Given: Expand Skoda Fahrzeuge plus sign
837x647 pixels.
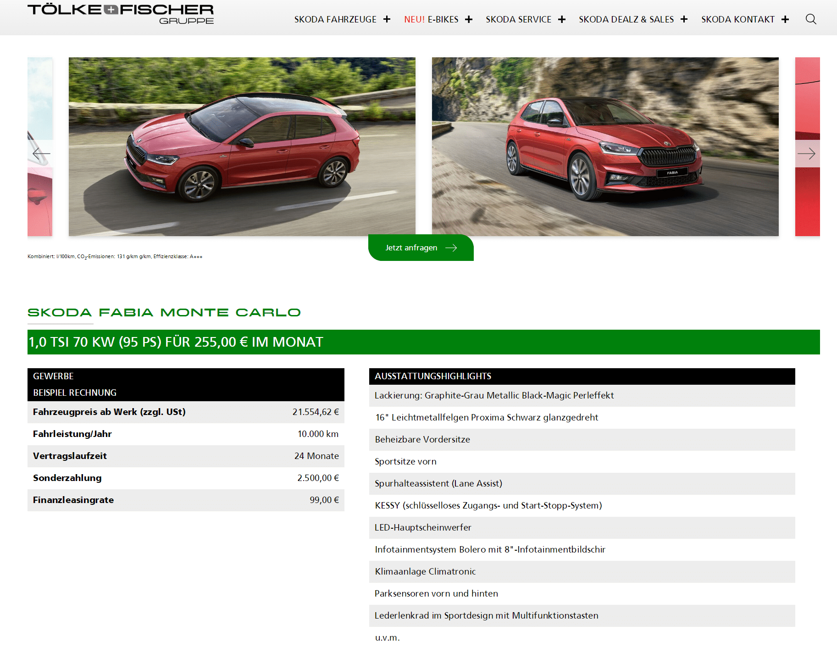Looking at the screenshot, I should 387,19.
